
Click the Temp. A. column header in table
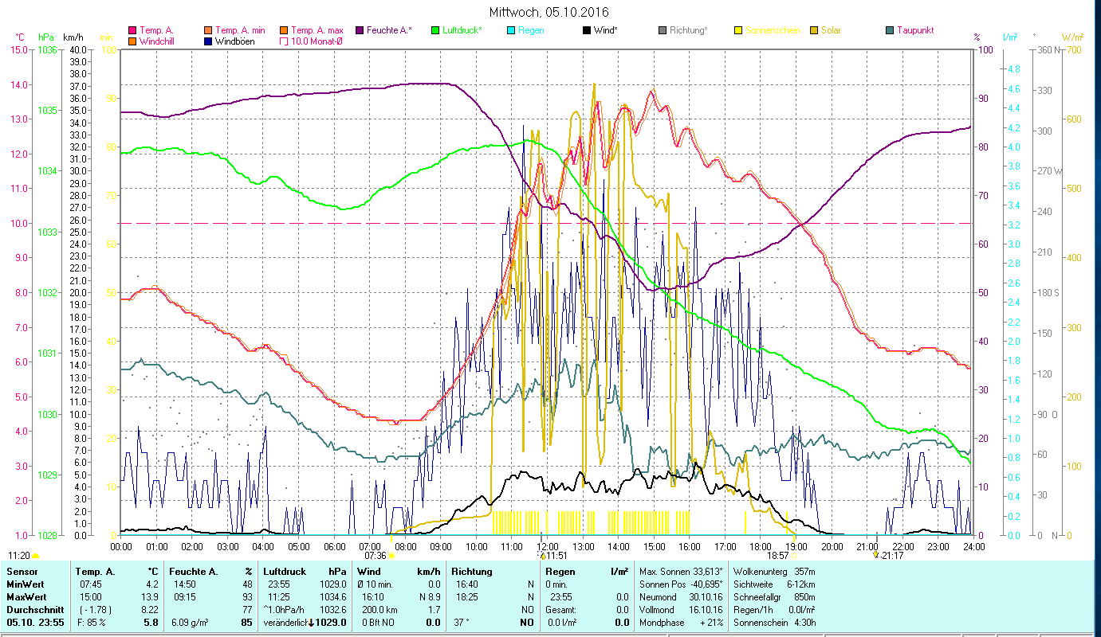[96, 572]
